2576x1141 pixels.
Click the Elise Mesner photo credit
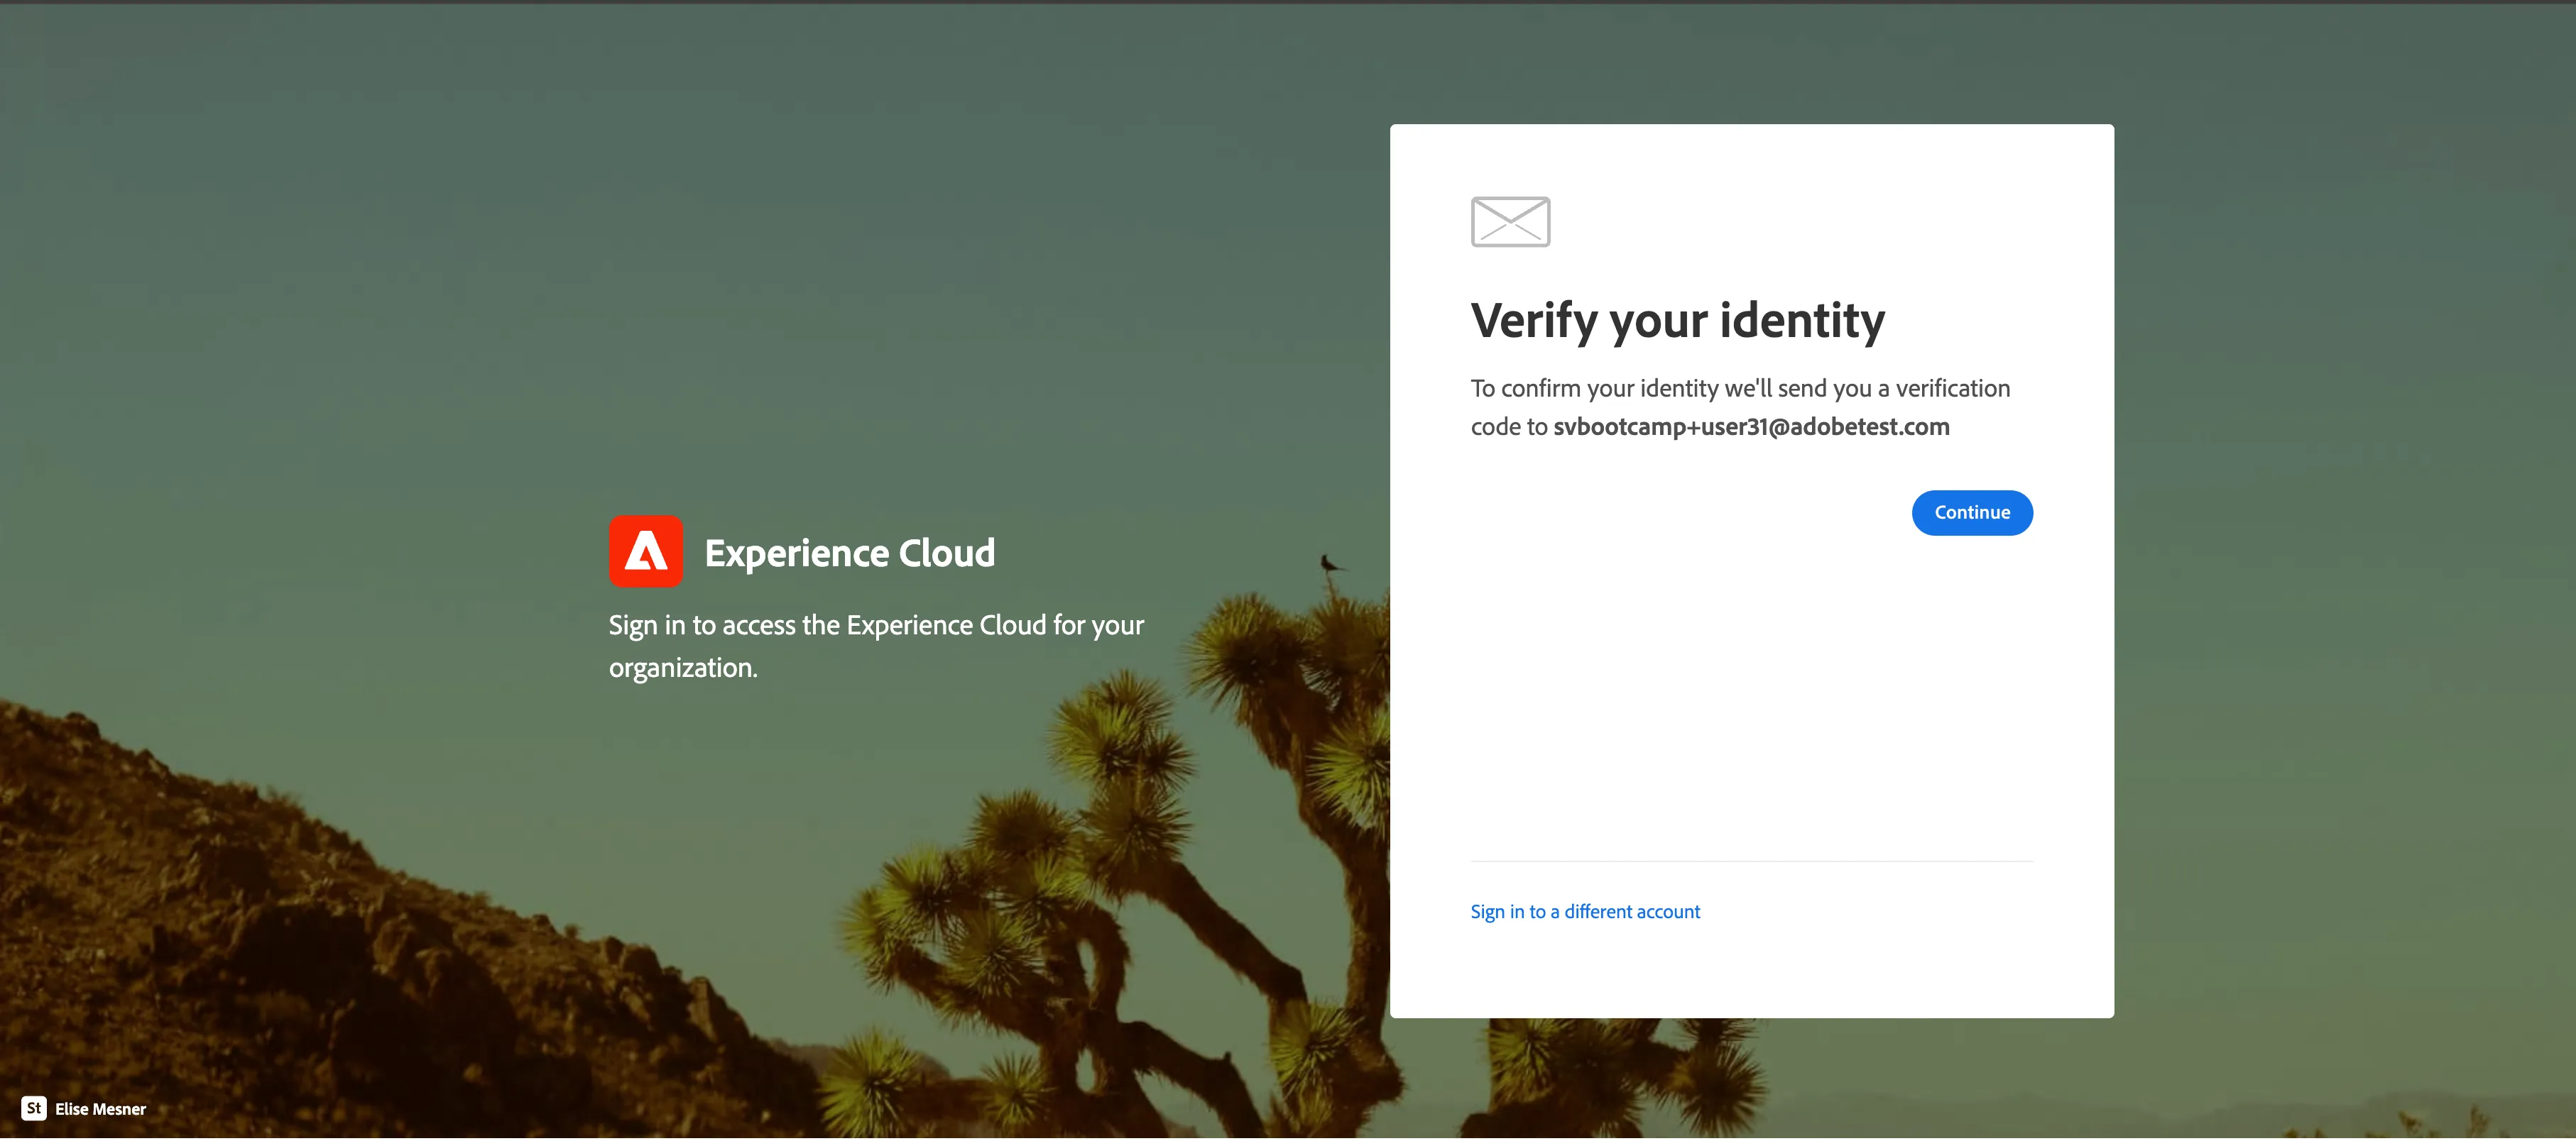click(100, 1109)
